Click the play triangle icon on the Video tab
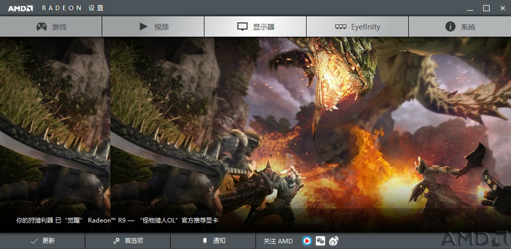The image size is (511, 249). click(x=144, y=26)
